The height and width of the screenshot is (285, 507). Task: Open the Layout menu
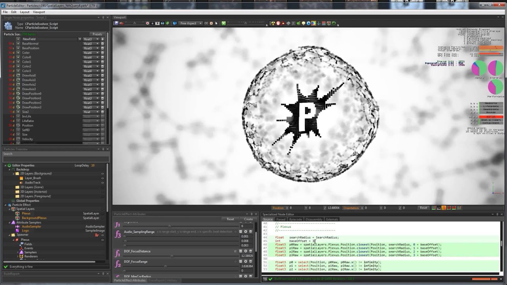pos(25,12)
